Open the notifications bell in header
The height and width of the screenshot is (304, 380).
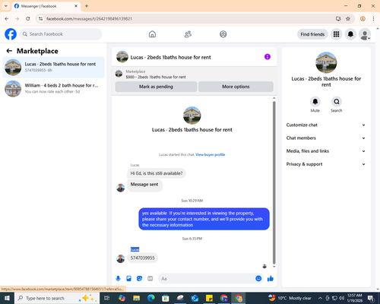click(x=350, y=34)
